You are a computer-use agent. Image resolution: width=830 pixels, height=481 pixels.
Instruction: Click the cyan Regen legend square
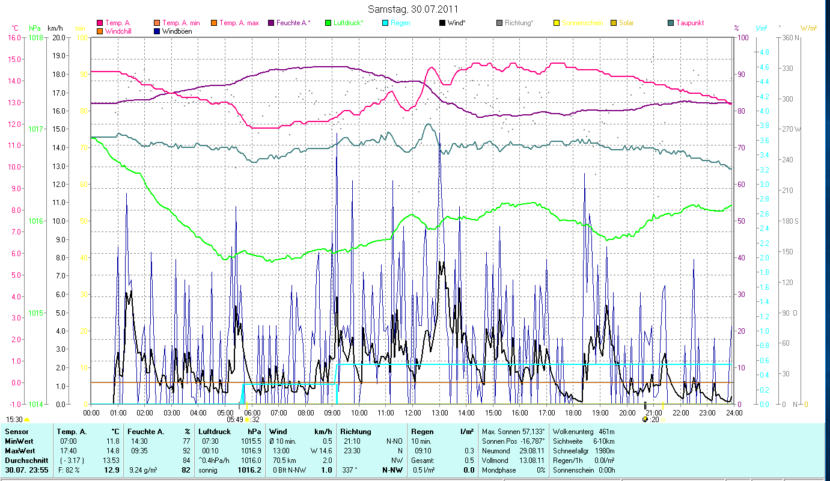385,23
